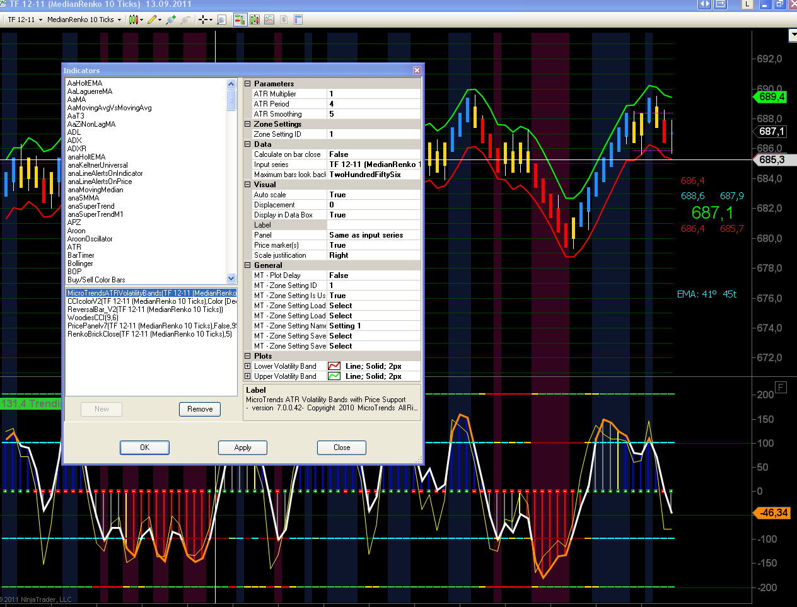Click scroll up arrow of indicator list
This screenshot has height=607, width=797.
pos(231,84)
